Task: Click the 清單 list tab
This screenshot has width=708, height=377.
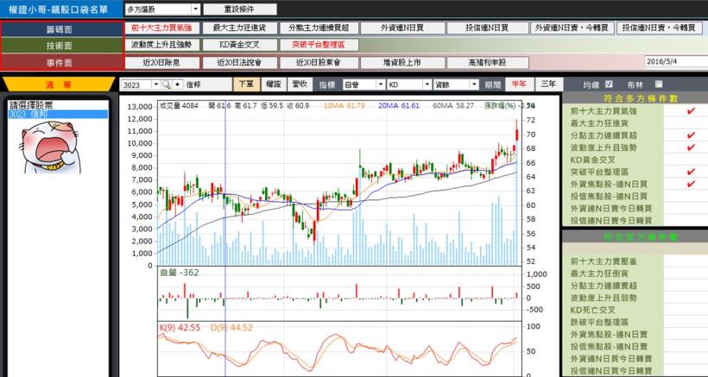Action: coord(58,85)
